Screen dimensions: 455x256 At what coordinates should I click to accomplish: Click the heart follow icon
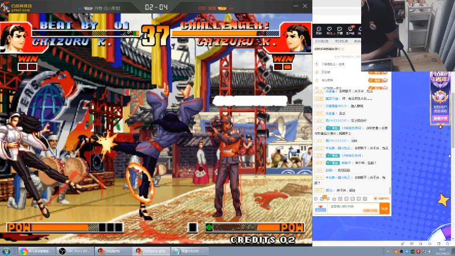pyautogui.click(x=329, y=30)
